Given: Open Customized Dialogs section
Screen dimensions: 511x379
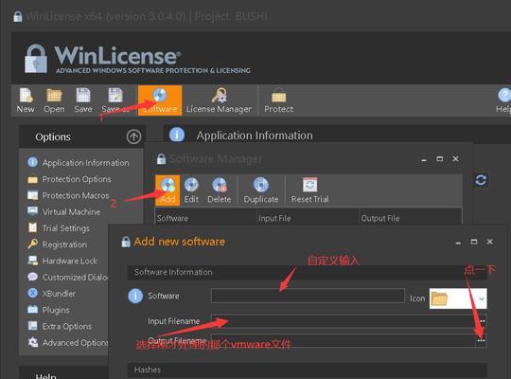Looking at the screenshot, I should pyautogui.click(x=67, y=277).
